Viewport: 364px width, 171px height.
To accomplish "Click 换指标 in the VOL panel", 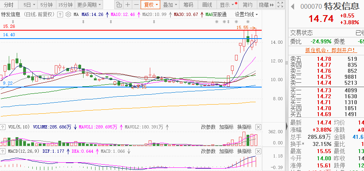I will pos(244,127).
